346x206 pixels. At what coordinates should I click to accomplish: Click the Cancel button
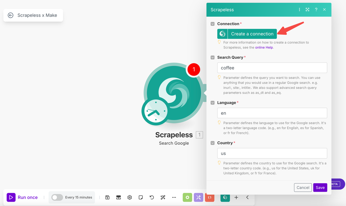303,188
